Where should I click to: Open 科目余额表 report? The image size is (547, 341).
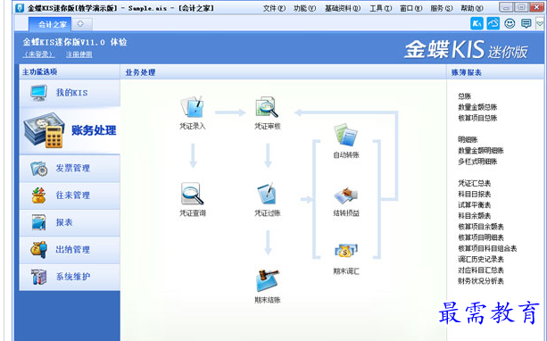[x=474, y=215]
